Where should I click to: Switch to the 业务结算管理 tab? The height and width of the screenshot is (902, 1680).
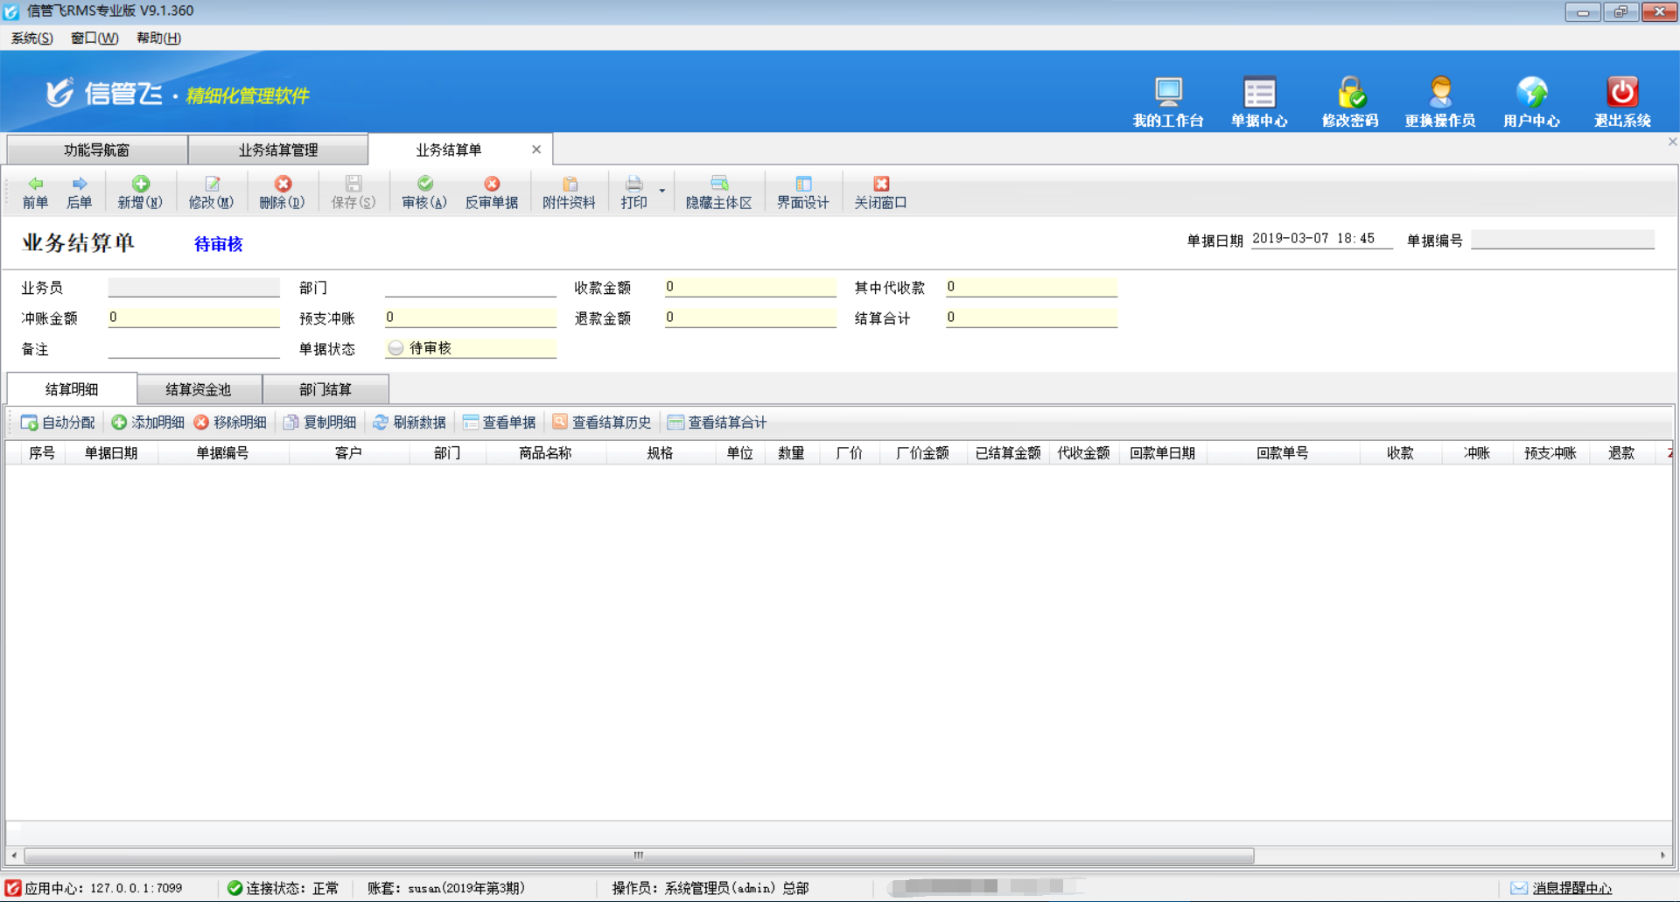tap(278, 150)
